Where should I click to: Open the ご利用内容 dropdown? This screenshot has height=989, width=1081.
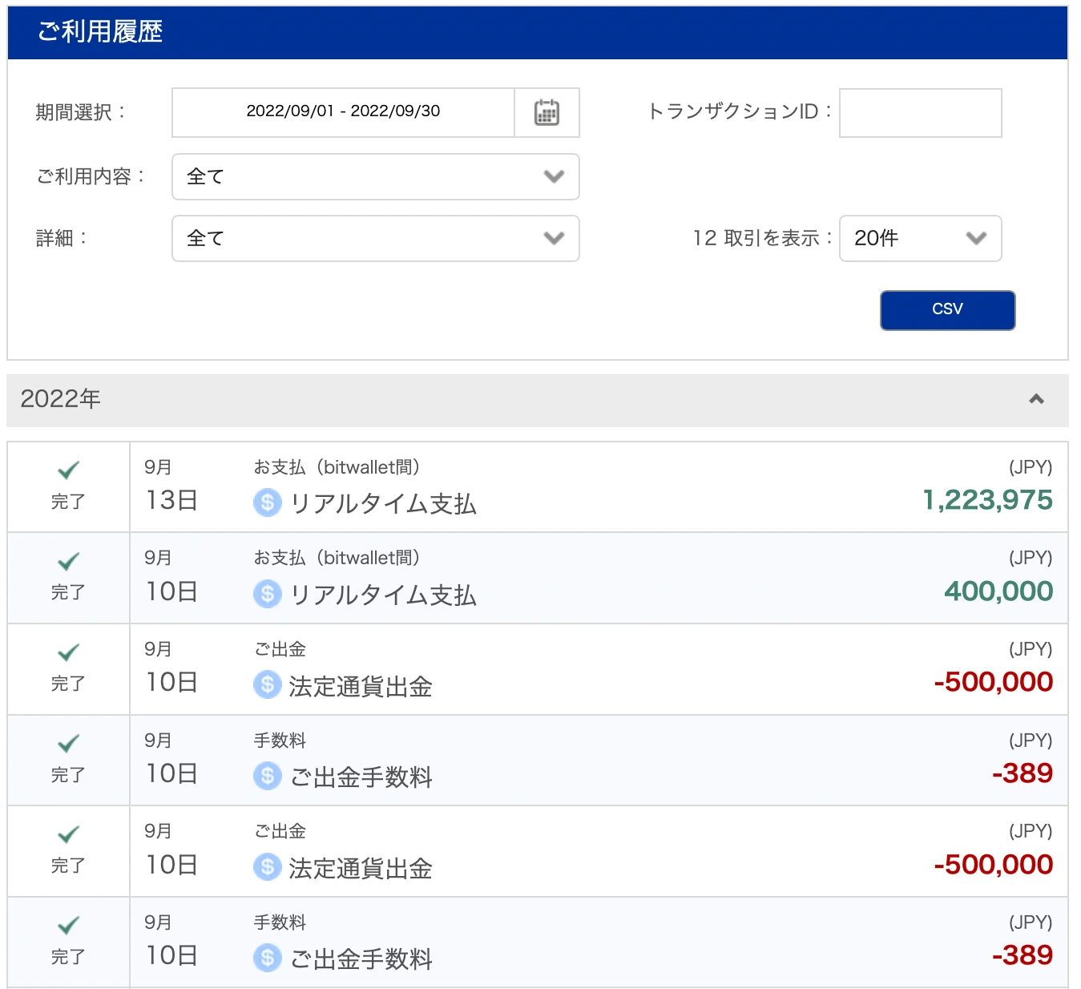[x=376, y=176]
